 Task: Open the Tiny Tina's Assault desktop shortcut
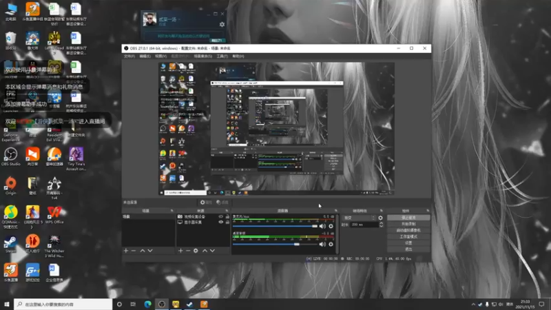click(x=76, y=159)
